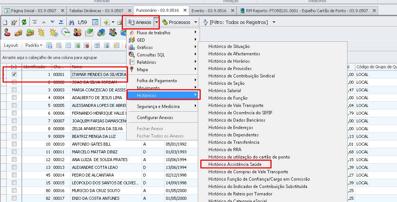Click the export layout red arrow icon
The image size is (397, 202).
87,45
